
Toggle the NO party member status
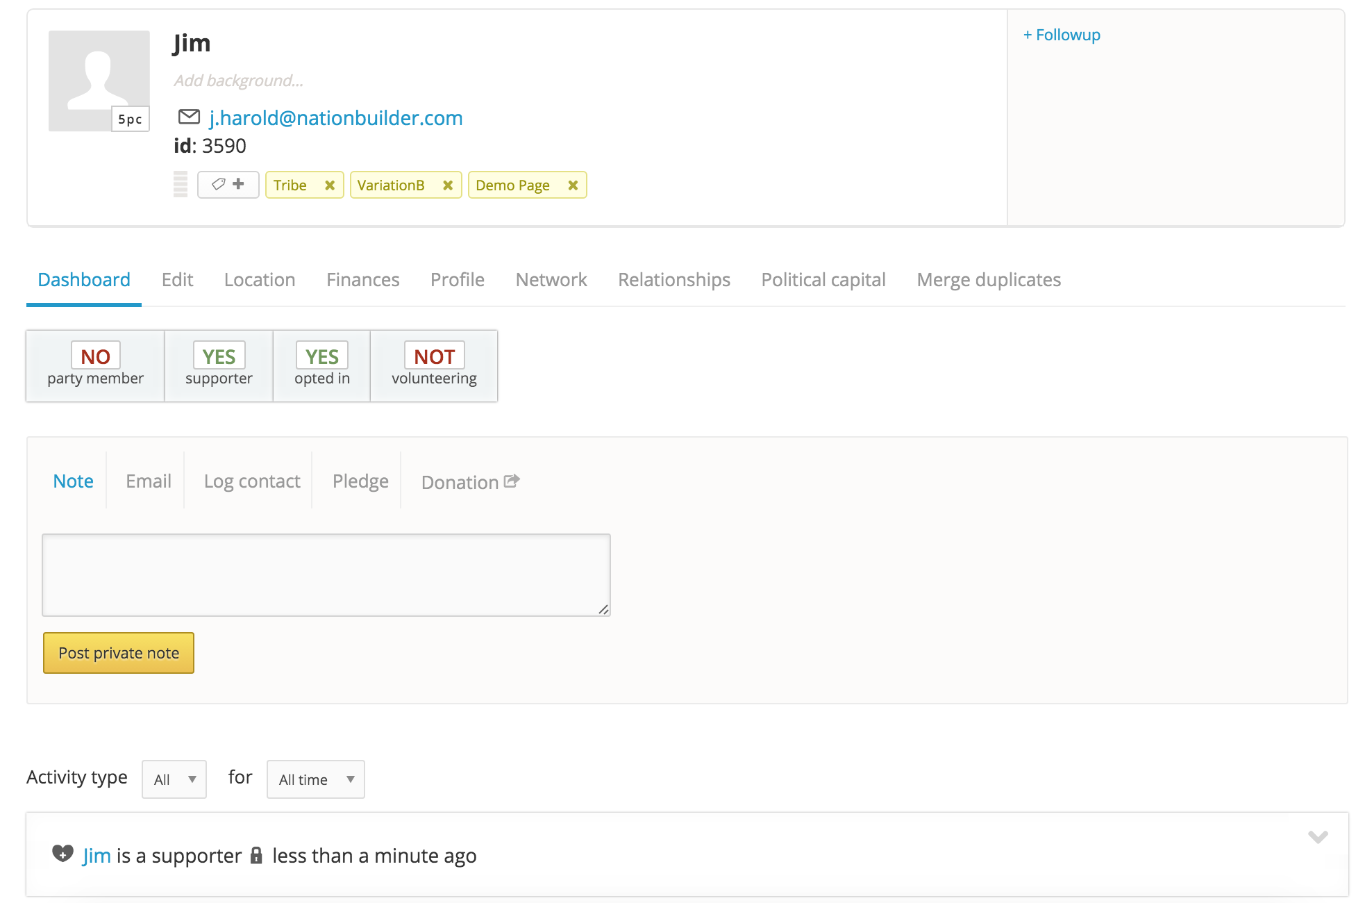[95, 366]
